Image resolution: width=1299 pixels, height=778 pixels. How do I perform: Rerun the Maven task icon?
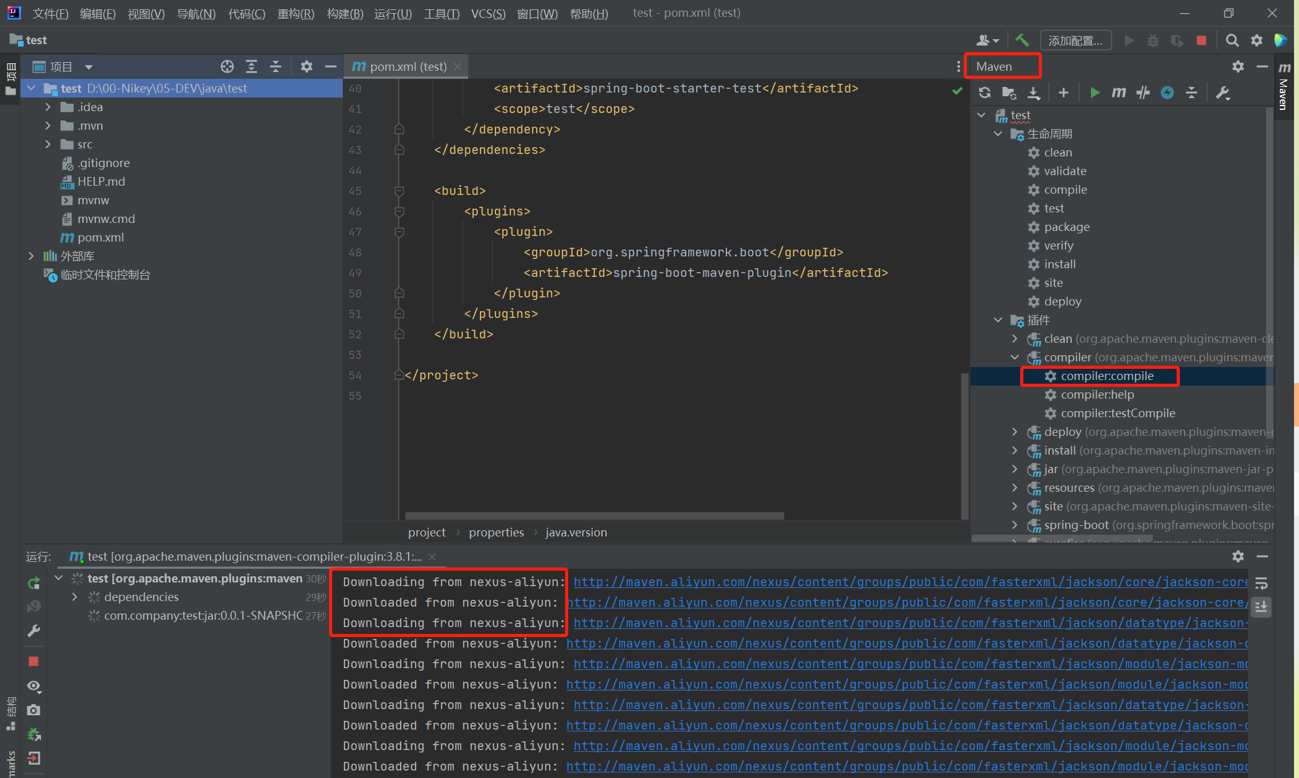pyautogui.click(x=34, y=583)
